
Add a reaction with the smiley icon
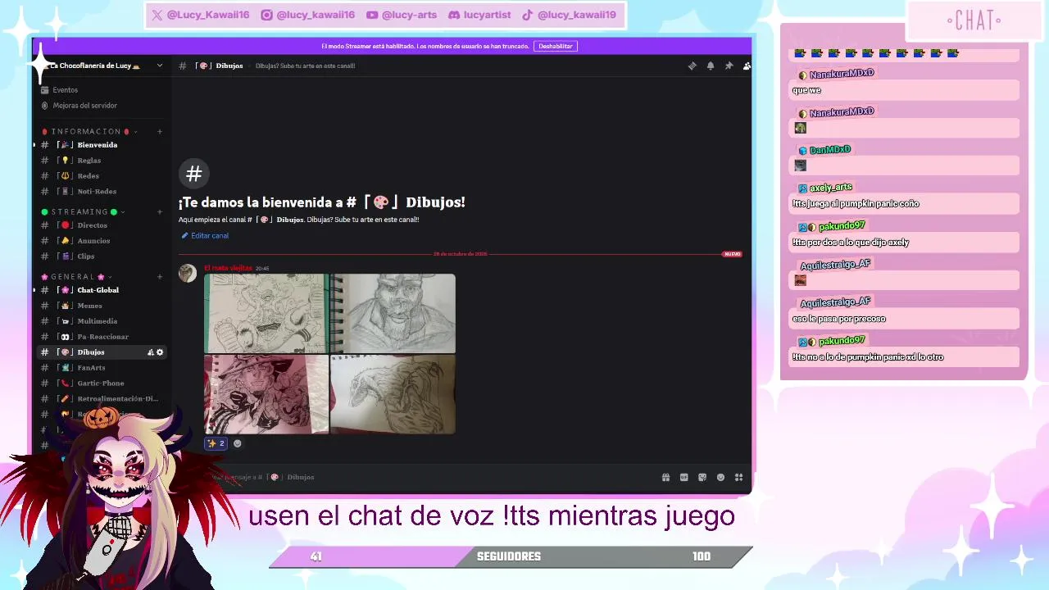[238, 443]
